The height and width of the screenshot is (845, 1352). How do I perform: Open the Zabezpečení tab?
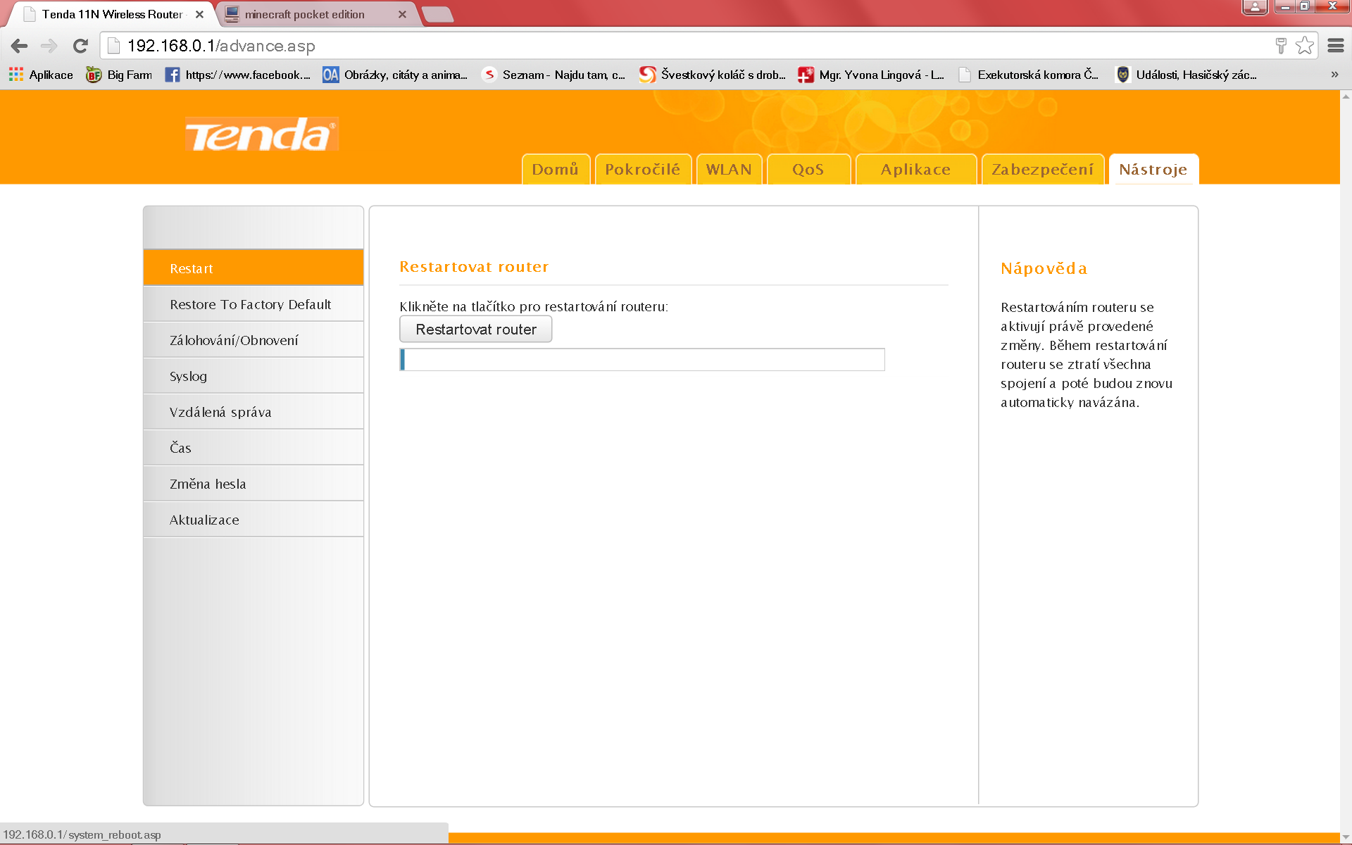pyautogui.click(x=1042, y=170)
